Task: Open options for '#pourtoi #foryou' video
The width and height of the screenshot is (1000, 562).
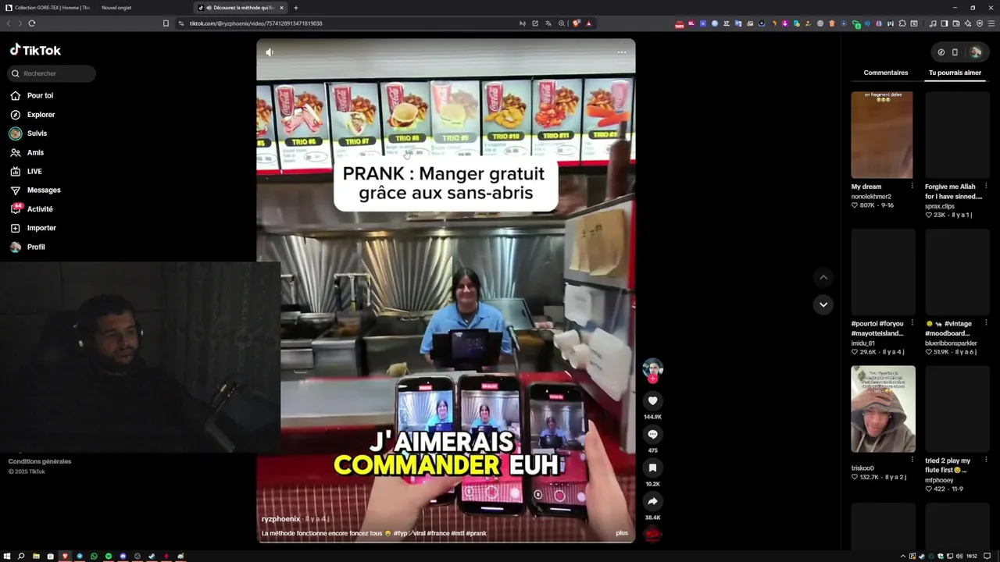Action: tap(912, 322)
